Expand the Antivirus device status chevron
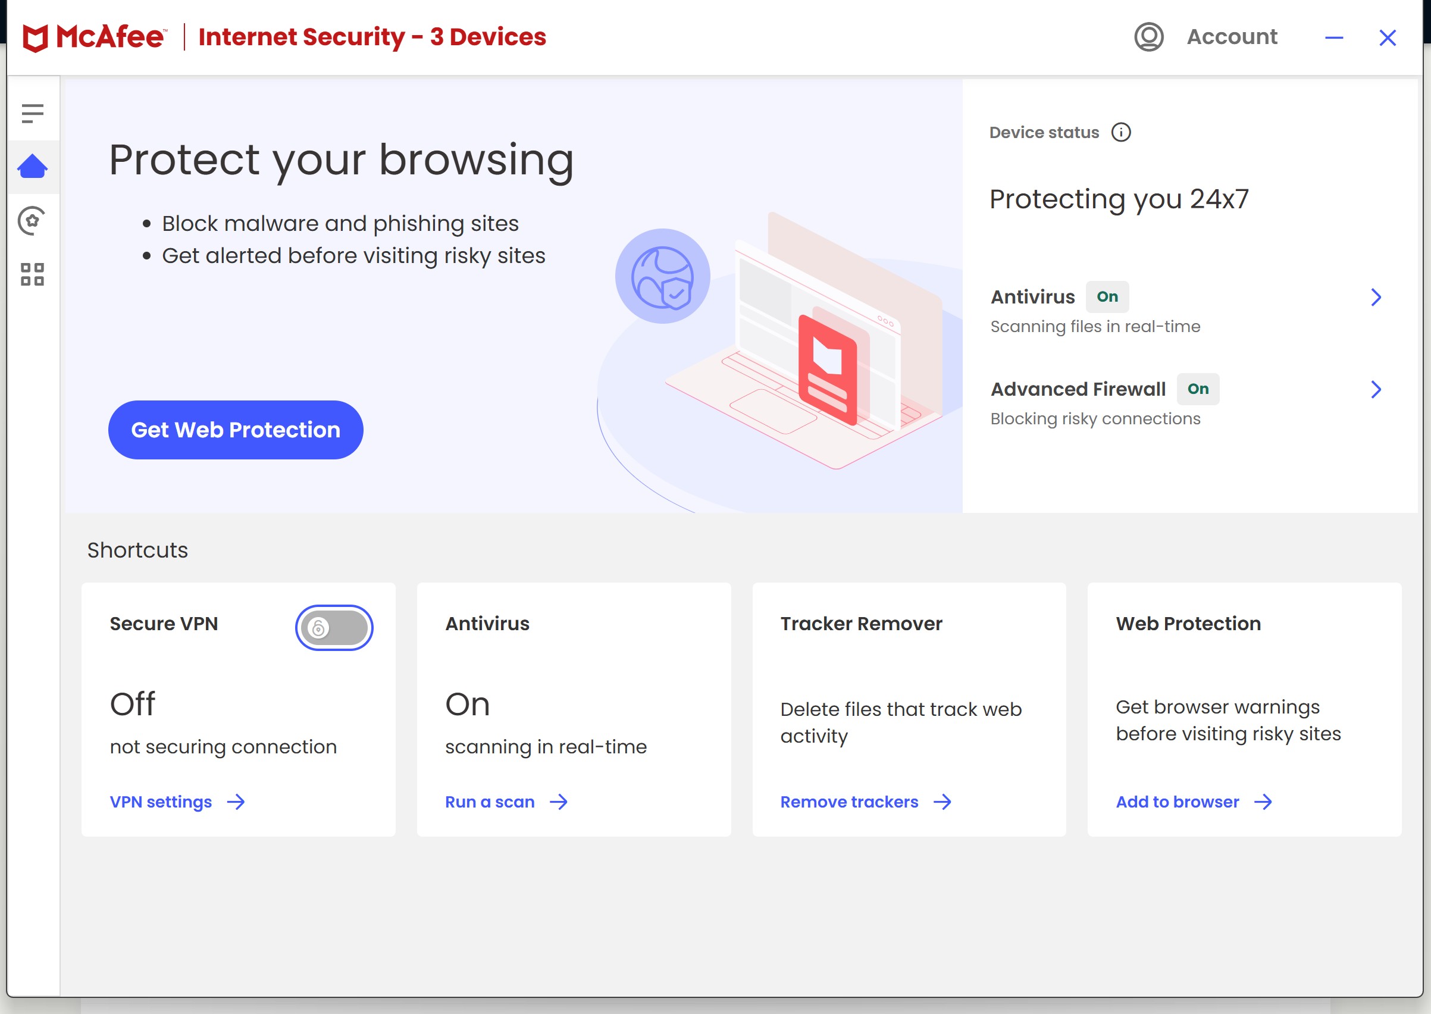1431x1014 pixels. point(1376,297)
